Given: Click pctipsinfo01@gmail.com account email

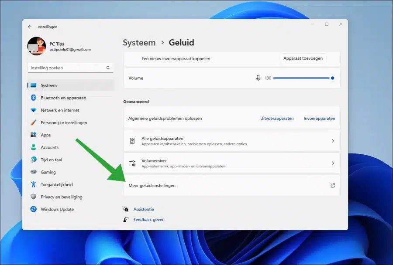Looking at the screenshot, I should tap(70, 50).
